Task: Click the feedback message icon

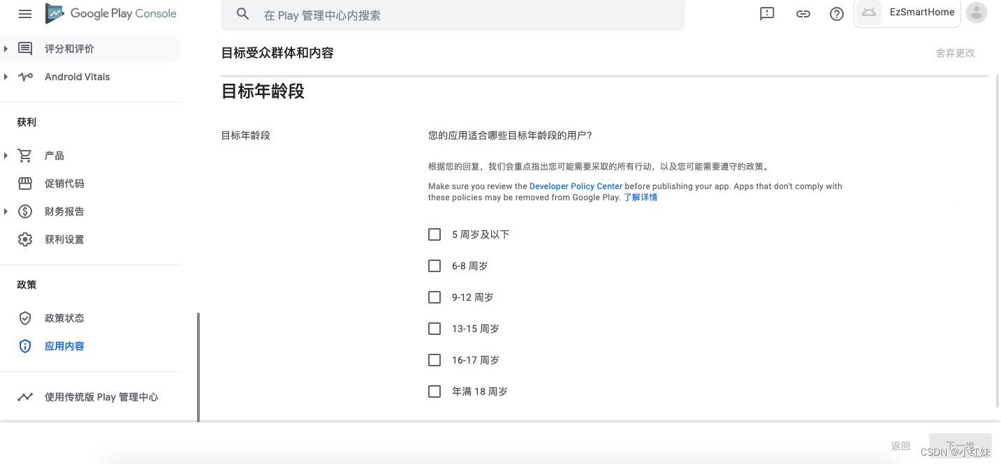Action: pyautogui.click(x=766, y=13)
